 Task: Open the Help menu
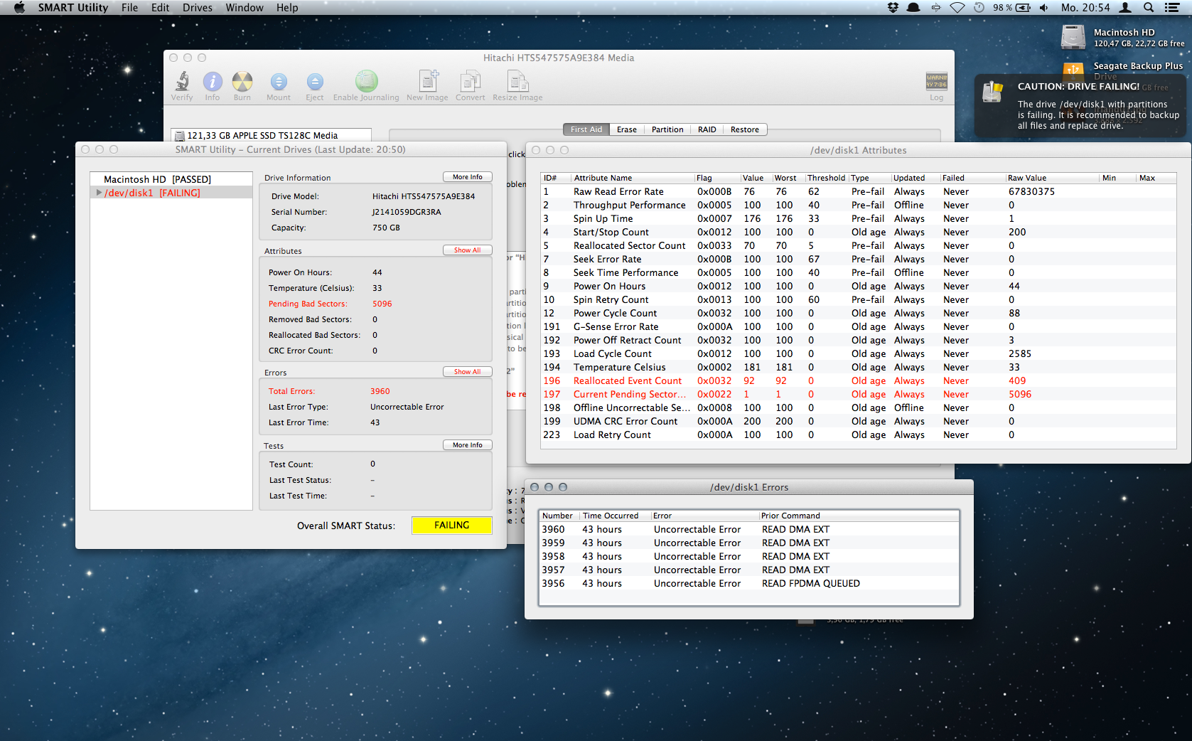[x=287, y=7]
